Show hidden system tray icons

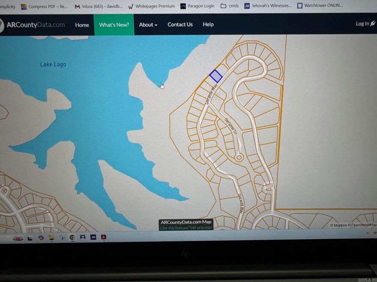pos(368,234)
